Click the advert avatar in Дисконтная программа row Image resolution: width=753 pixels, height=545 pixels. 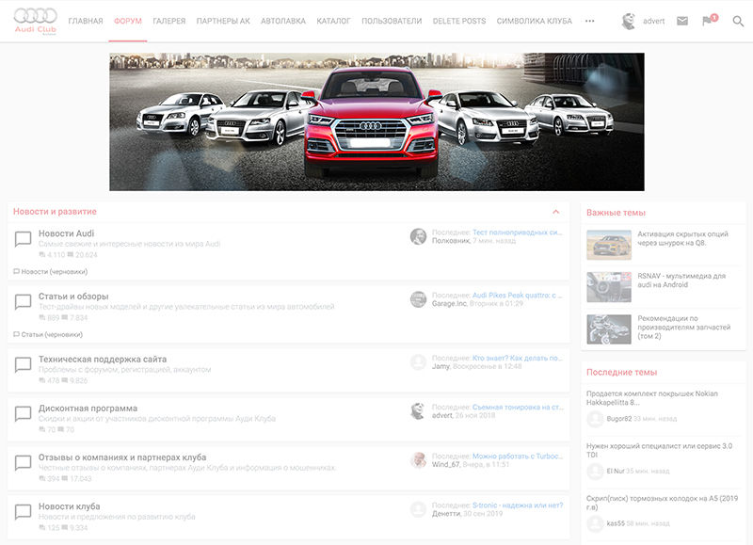(x=418, y=411)
